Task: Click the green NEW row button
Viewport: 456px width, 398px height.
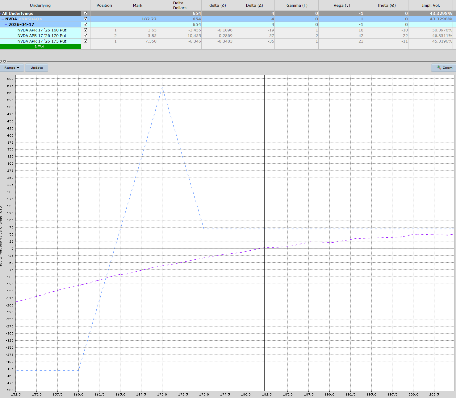Action: pos(40,47)
